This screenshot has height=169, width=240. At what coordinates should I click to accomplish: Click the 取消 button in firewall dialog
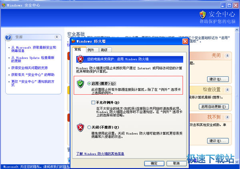pos(176,163)
